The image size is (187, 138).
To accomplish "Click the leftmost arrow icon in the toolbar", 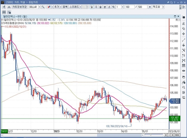I will point(4,7).
